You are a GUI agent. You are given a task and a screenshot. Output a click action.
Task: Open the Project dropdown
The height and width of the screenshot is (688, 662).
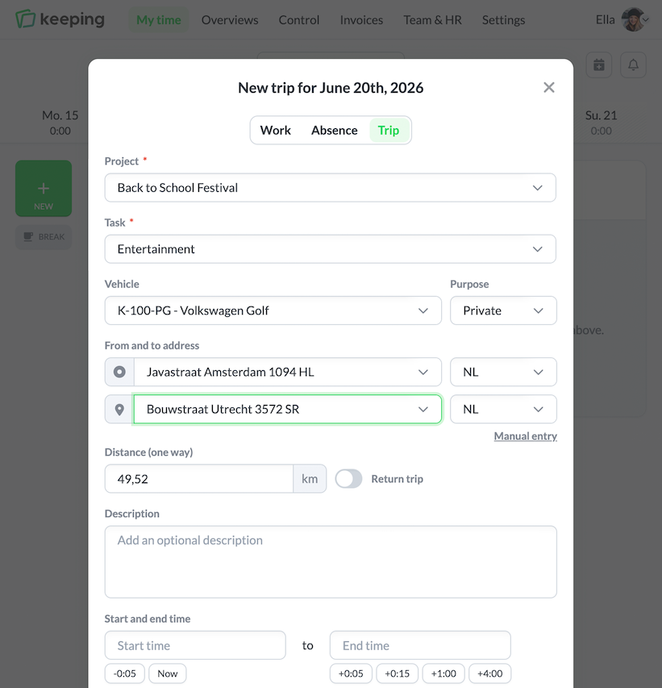point(331,188)
